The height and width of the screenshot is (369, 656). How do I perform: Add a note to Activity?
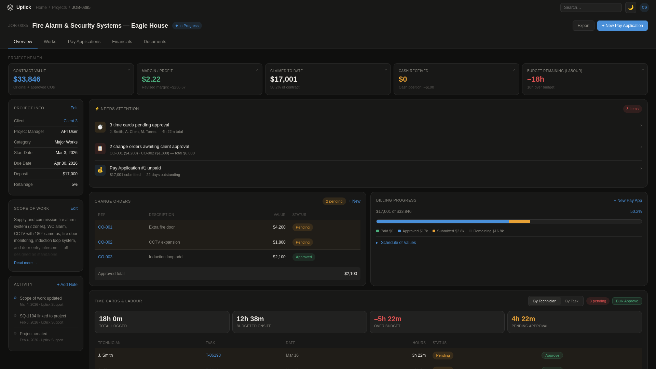point(67,285)
